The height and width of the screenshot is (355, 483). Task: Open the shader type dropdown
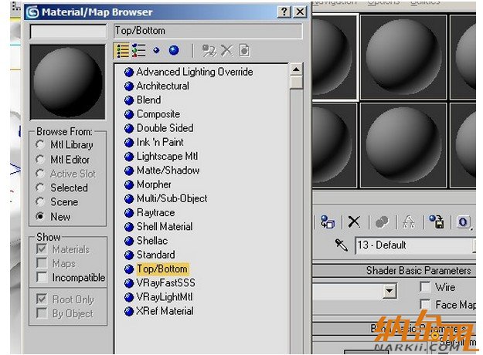pos(389,291)
